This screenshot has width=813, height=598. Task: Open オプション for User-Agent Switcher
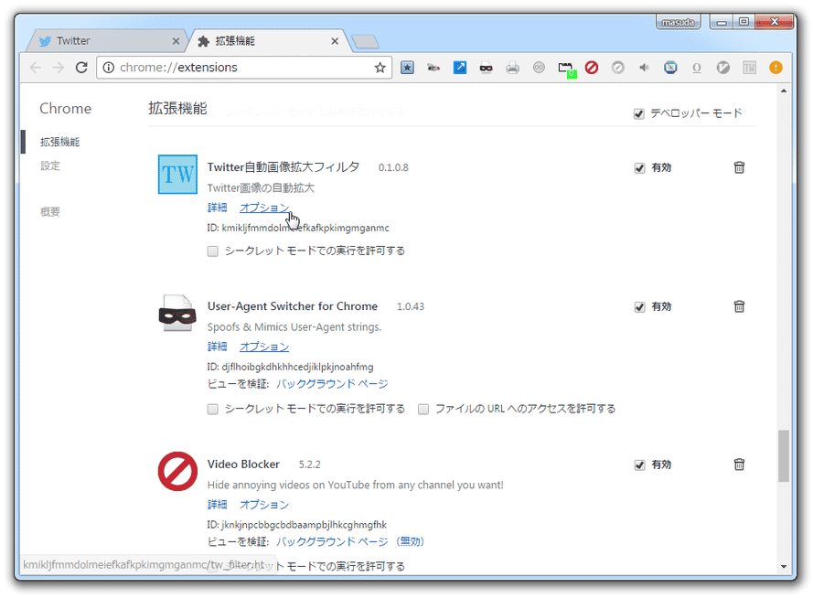click(264, 347)
